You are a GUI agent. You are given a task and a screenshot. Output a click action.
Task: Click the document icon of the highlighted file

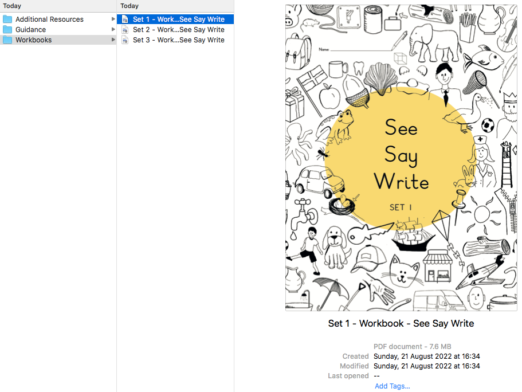124,19
